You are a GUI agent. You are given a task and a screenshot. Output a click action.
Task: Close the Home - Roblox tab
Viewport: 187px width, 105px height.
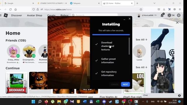click(x=132, y=3)
